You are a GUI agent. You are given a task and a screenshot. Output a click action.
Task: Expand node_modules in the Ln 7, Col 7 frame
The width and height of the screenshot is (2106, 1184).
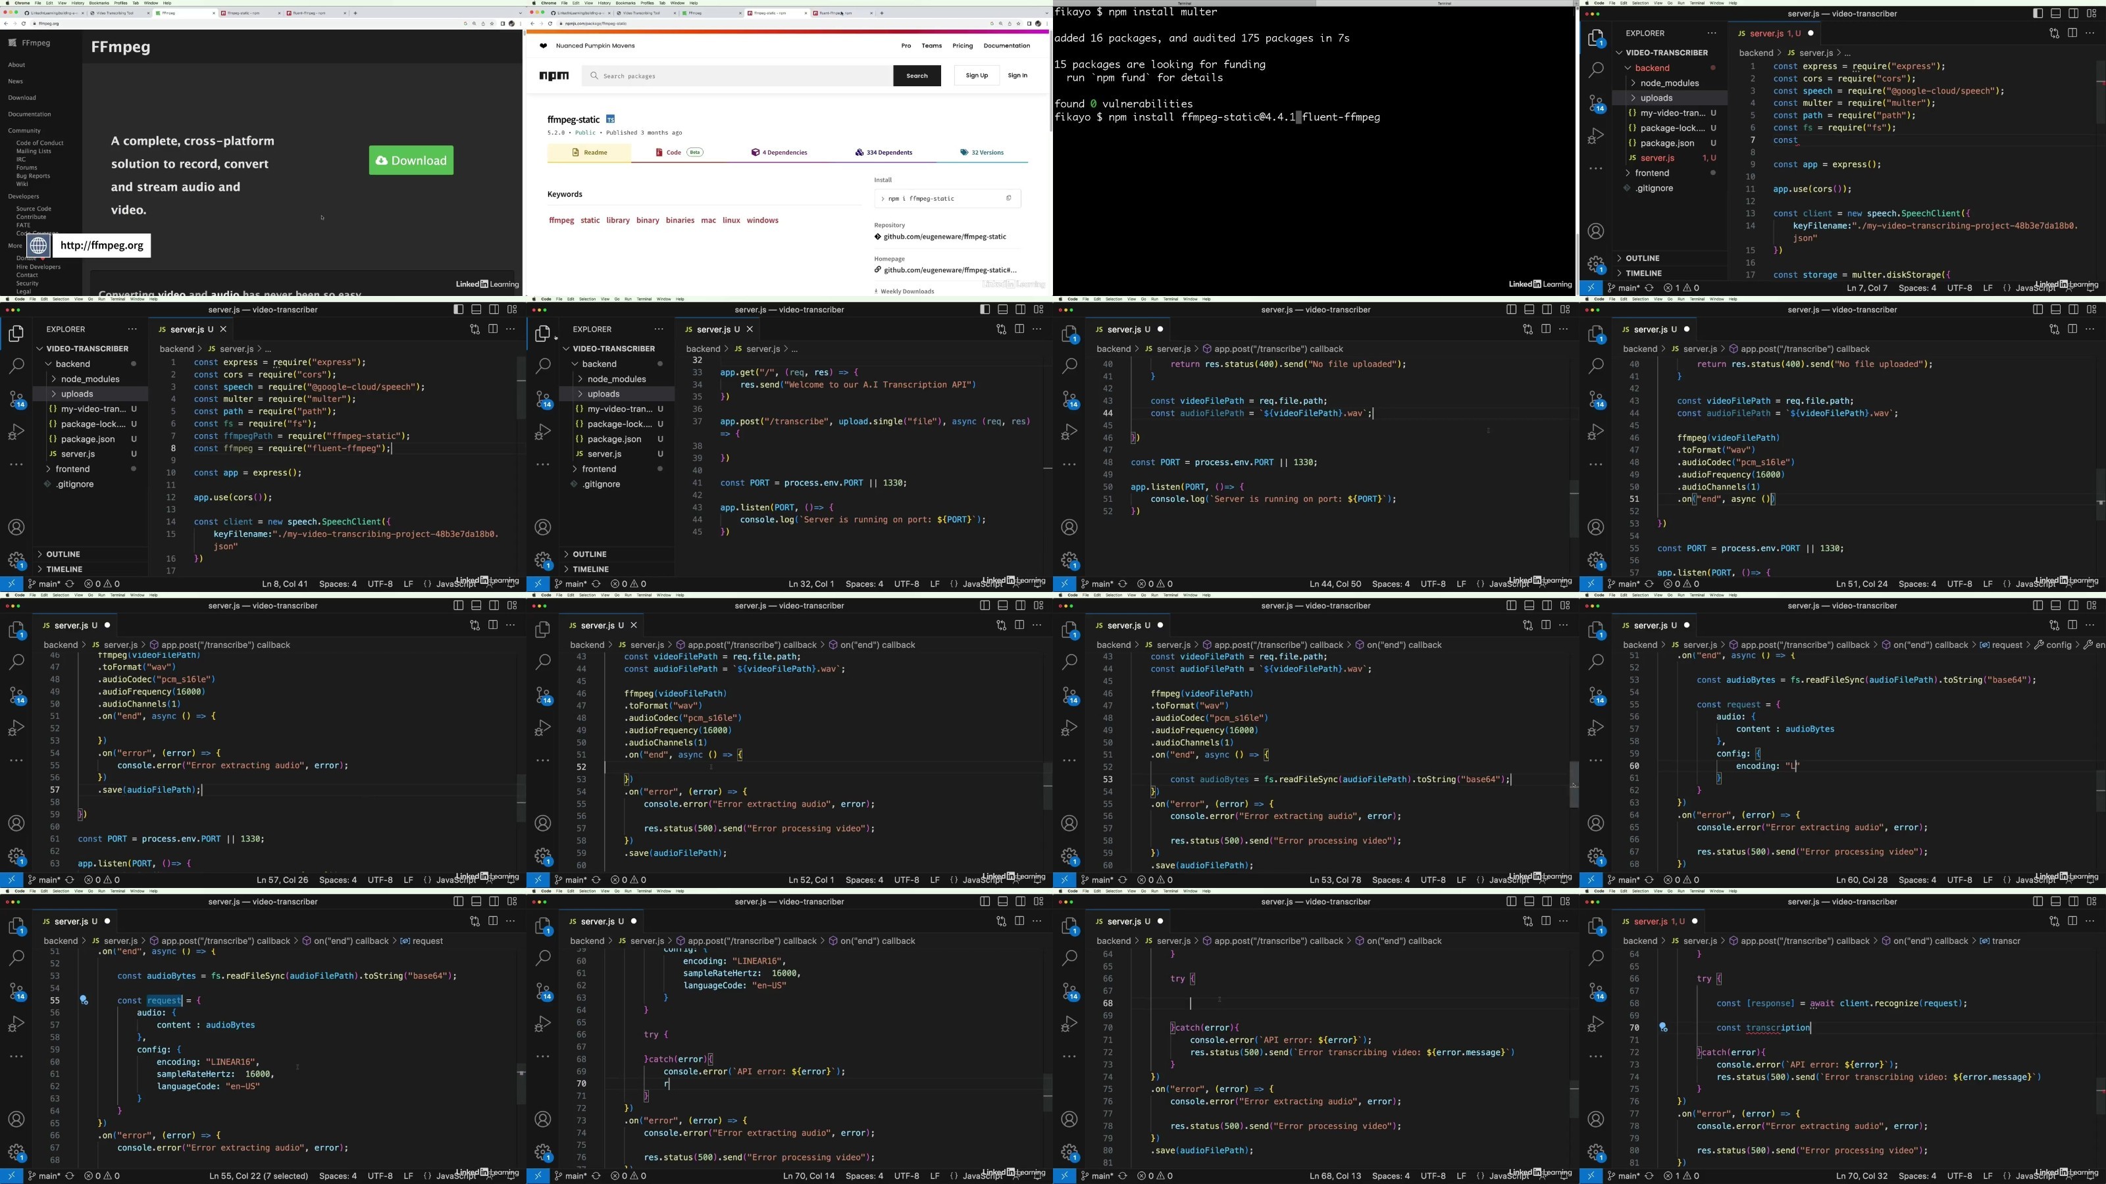(1670, 84)
